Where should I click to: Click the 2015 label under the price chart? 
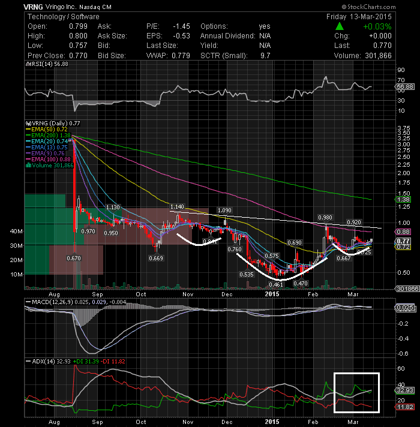coord(272,294)
